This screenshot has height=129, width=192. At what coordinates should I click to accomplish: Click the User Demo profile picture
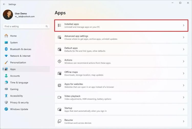(x=8, y=15)
